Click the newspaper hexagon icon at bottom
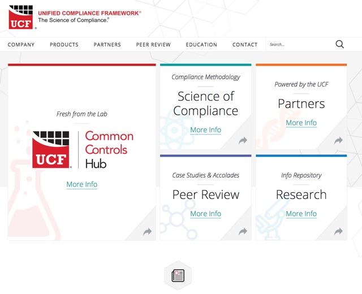The image size is (362, 294). (178, 275)
